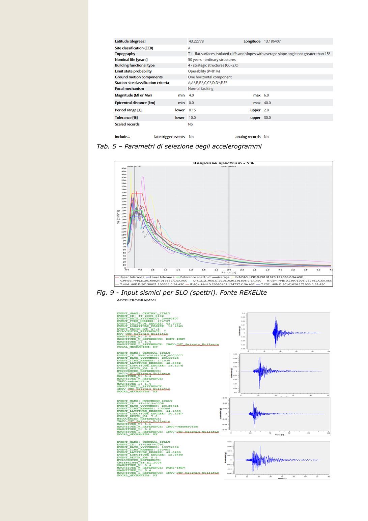The image size is (368, 521).
Task: Click the Period range upper value 2.0
Action: coord(266,110)
